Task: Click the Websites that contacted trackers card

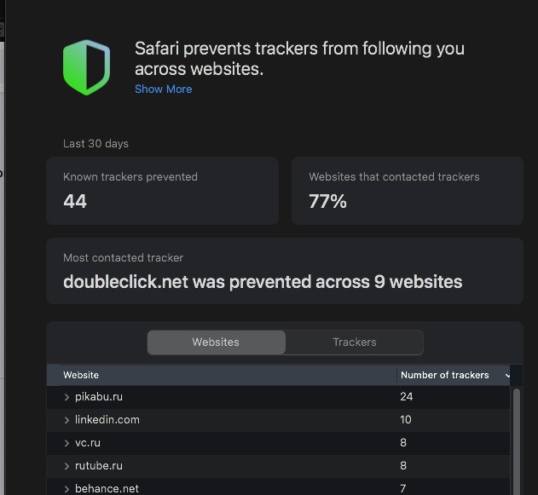Action: tap(408, 191)
